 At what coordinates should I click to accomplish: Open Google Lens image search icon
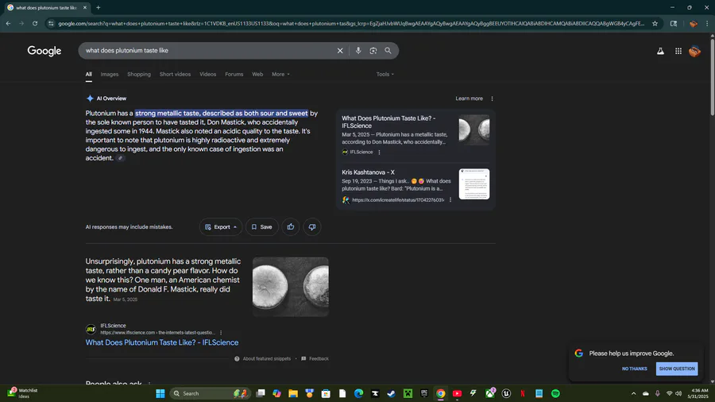373,51
